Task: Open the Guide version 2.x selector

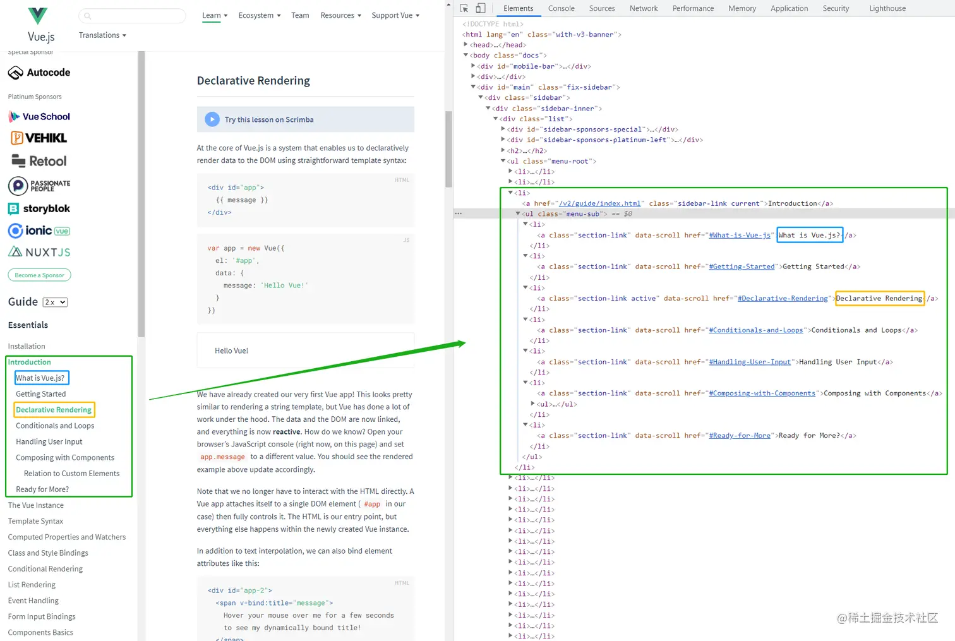Action: coord(55,303)
